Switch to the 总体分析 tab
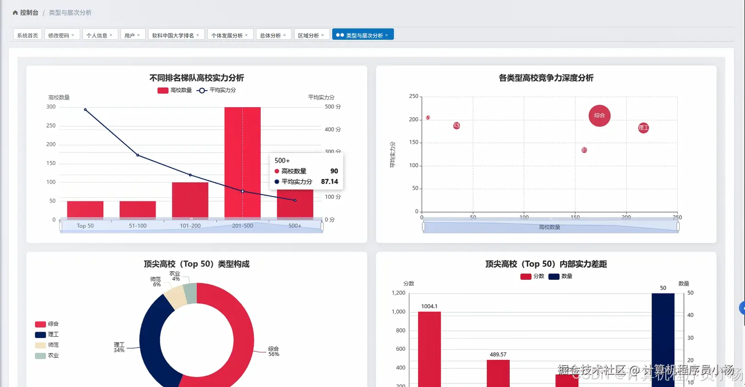 270,35
